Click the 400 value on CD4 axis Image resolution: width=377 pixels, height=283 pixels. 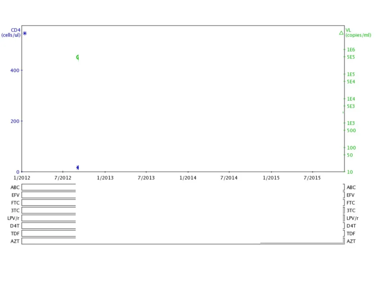(x=15, y=70)
